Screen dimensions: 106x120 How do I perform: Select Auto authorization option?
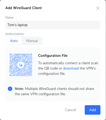(14, 41)
